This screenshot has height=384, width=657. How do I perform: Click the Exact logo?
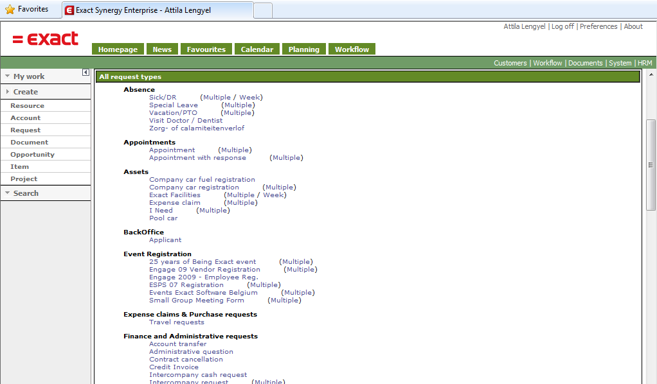pyautogui.click(x=45, y=39)
